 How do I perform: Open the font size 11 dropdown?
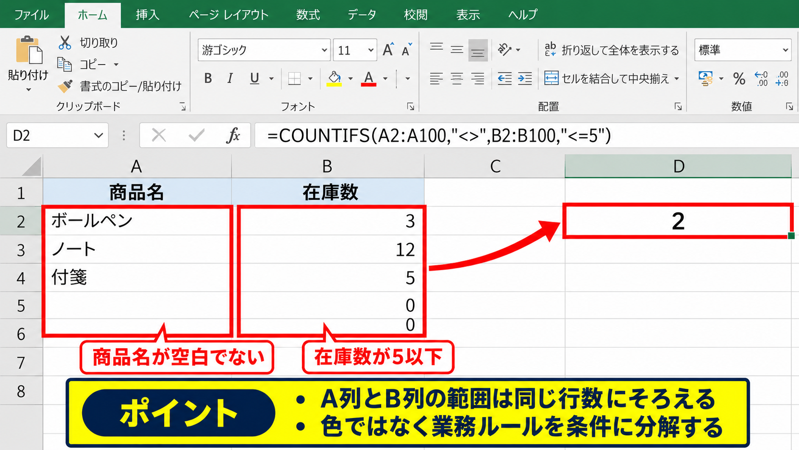pyautogui.click(x=370, y=50)
